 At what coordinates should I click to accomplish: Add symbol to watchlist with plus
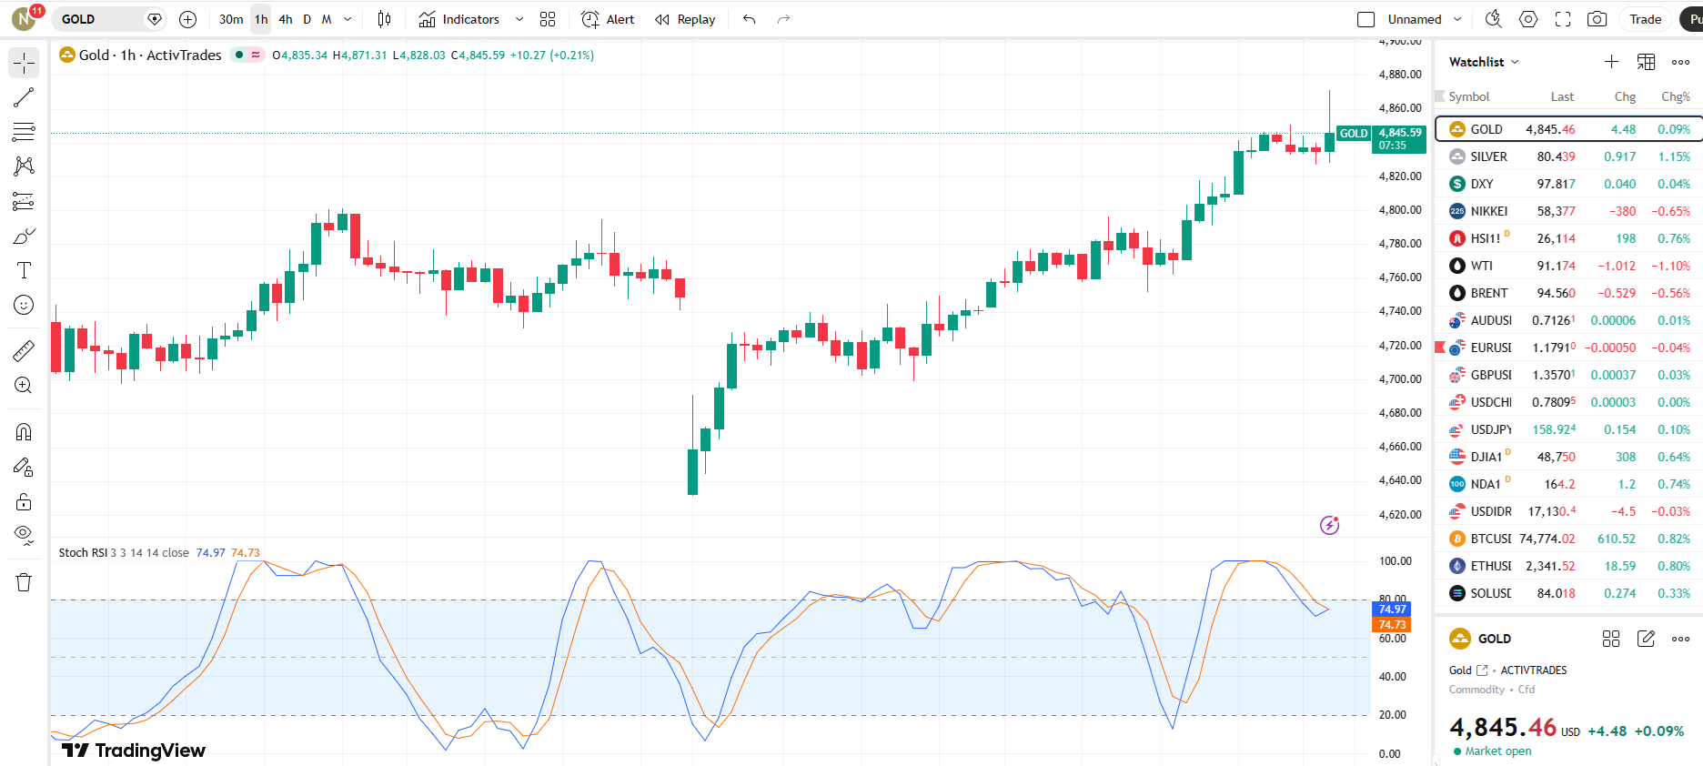1611,62
